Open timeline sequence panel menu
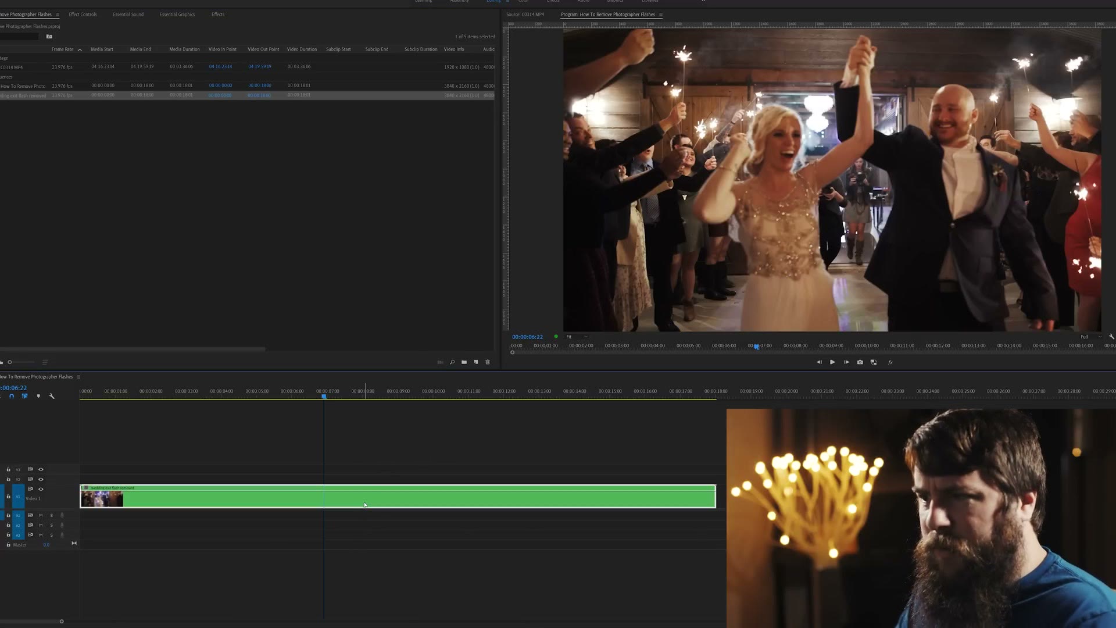The width and height of the screenshot is (1116, 628). pos(78,377)
